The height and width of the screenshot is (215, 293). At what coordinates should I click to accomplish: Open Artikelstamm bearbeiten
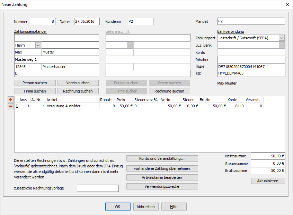point(162,177)
